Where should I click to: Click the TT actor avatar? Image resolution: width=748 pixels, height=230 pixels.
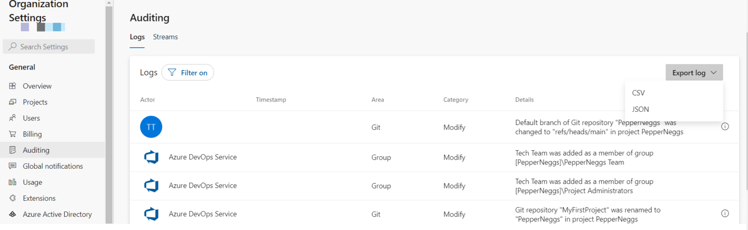click(x=151, y=127)
